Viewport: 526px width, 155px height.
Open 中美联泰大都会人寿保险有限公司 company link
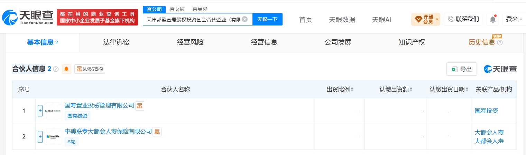(108, 131)
